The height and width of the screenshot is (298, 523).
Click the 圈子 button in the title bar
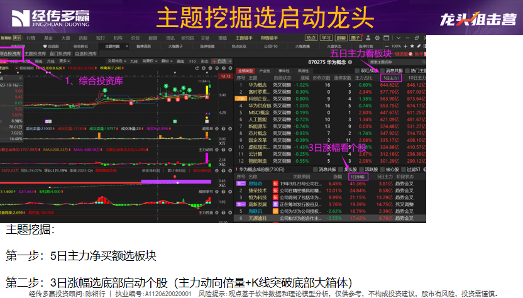point(356,38)
